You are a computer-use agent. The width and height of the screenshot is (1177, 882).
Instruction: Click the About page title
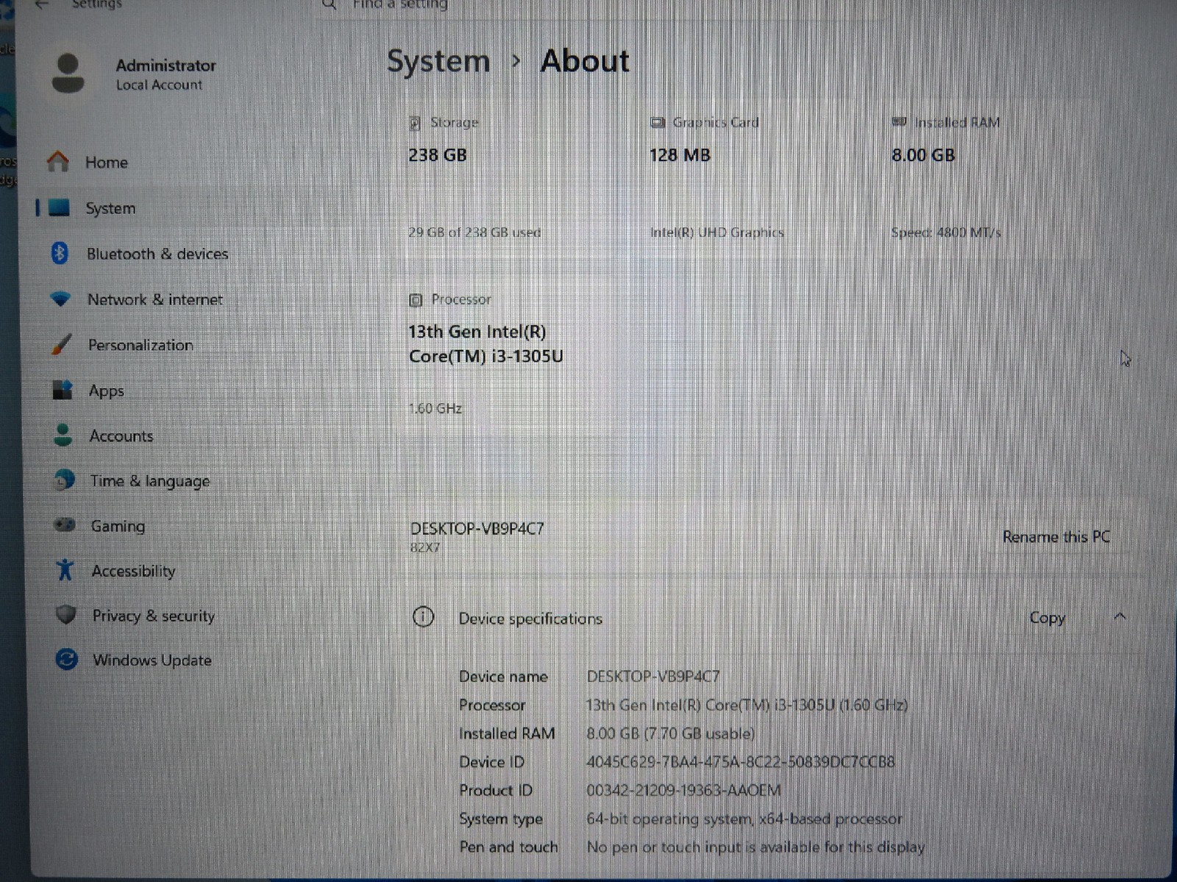(585, 61)
